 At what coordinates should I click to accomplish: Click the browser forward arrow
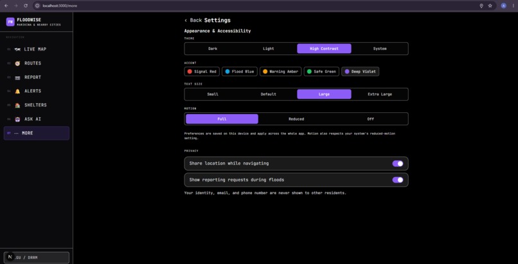[16, 6]
